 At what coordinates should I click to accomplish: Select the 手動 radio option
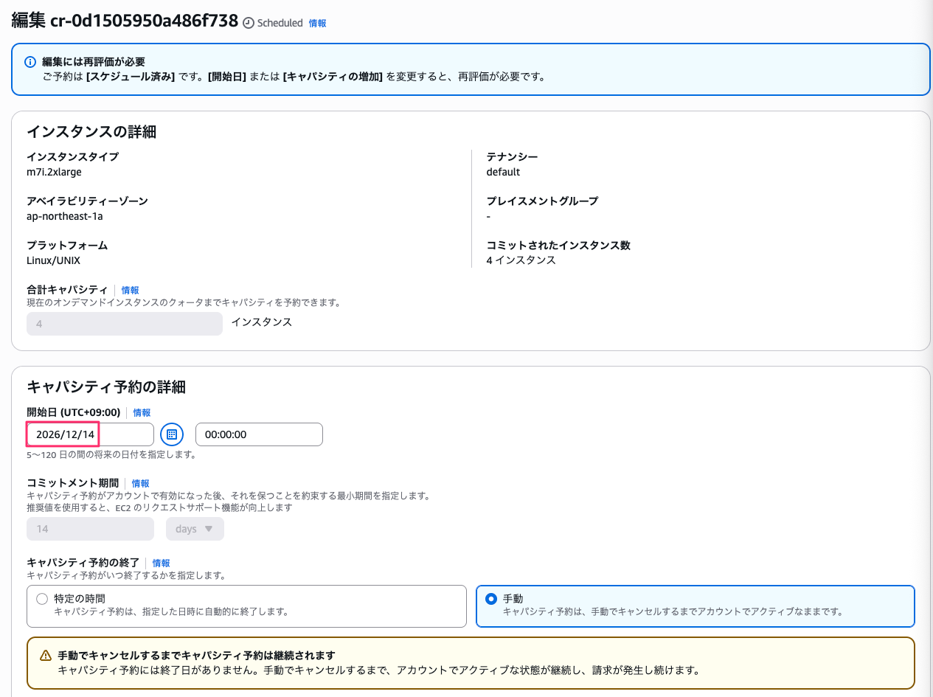coord(491,599)
